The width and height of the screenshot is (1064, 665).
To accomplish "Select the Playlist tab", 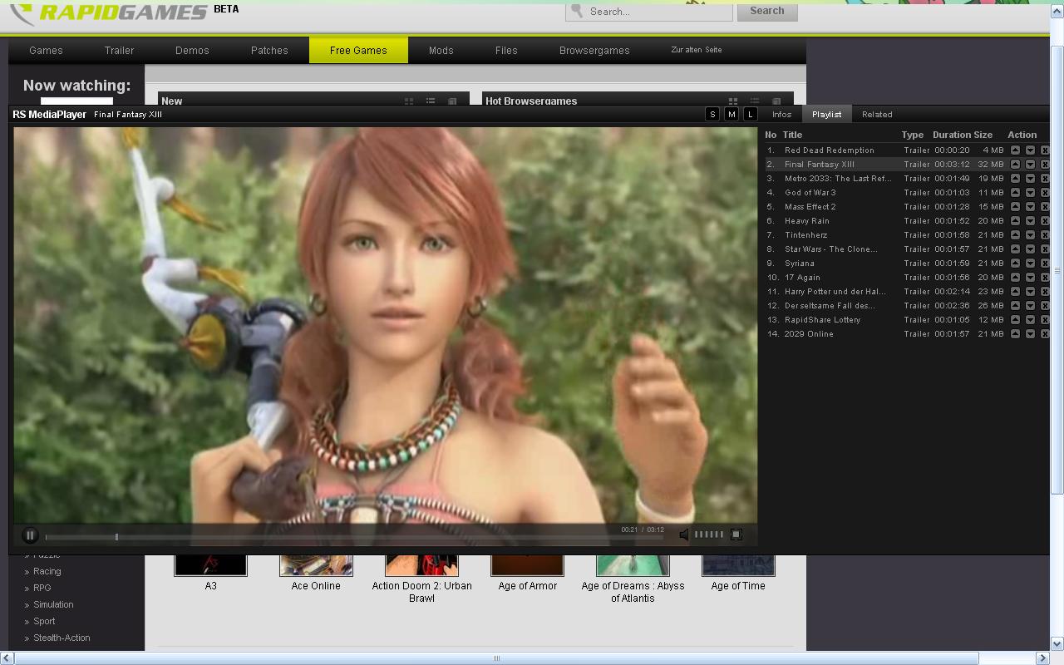I will tap(827, 114).
